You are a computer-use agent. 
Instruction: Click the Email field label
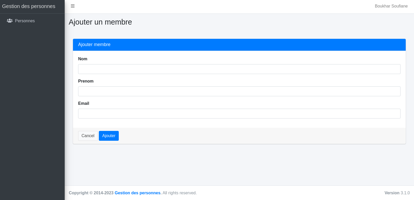84,103
